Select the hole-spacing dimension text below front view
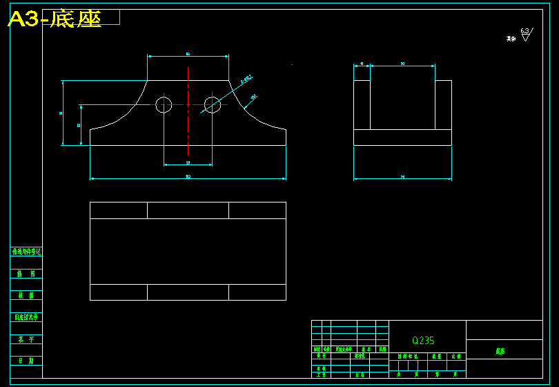Viewport: 559px width, 387px height. point(188,163)
